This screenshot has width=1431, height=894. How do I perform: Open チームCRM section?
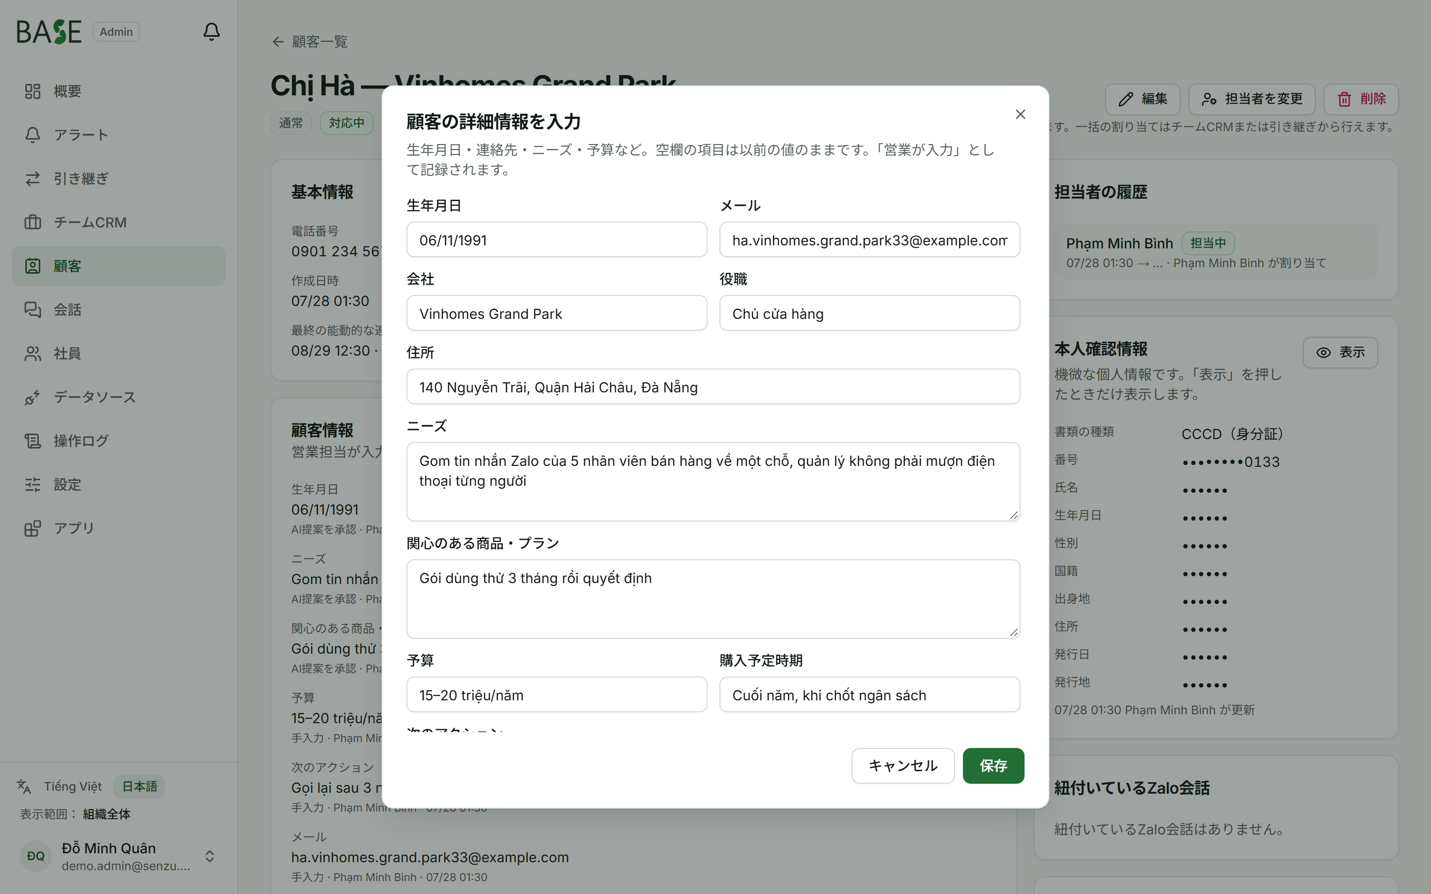coord(118,223)
